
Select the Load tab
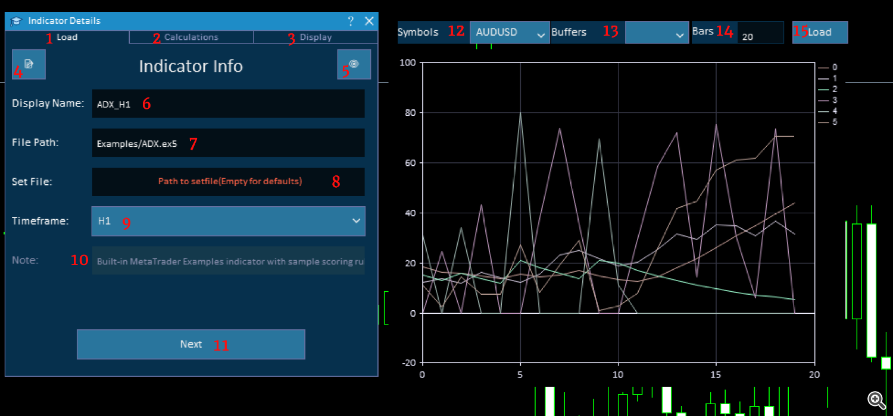[67, 37]
